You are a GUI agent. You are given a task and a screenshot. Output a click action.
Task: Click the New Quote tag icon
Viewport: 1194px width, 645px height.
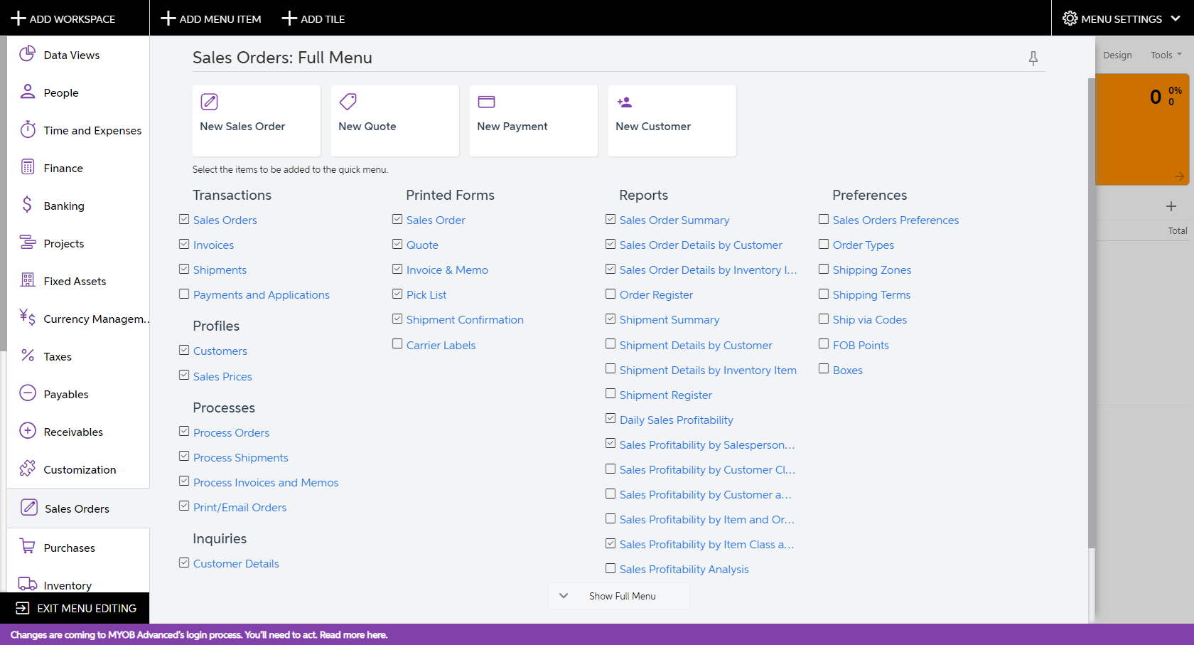[348, 102]
